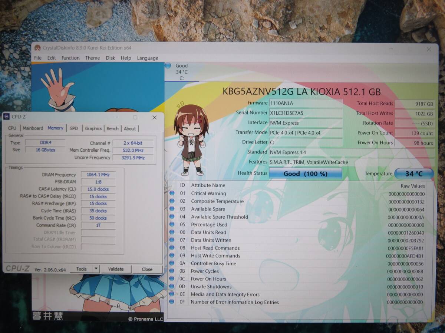Click the Good (100 %) health status button
The image size is (445, 333).
click(305, 174)
